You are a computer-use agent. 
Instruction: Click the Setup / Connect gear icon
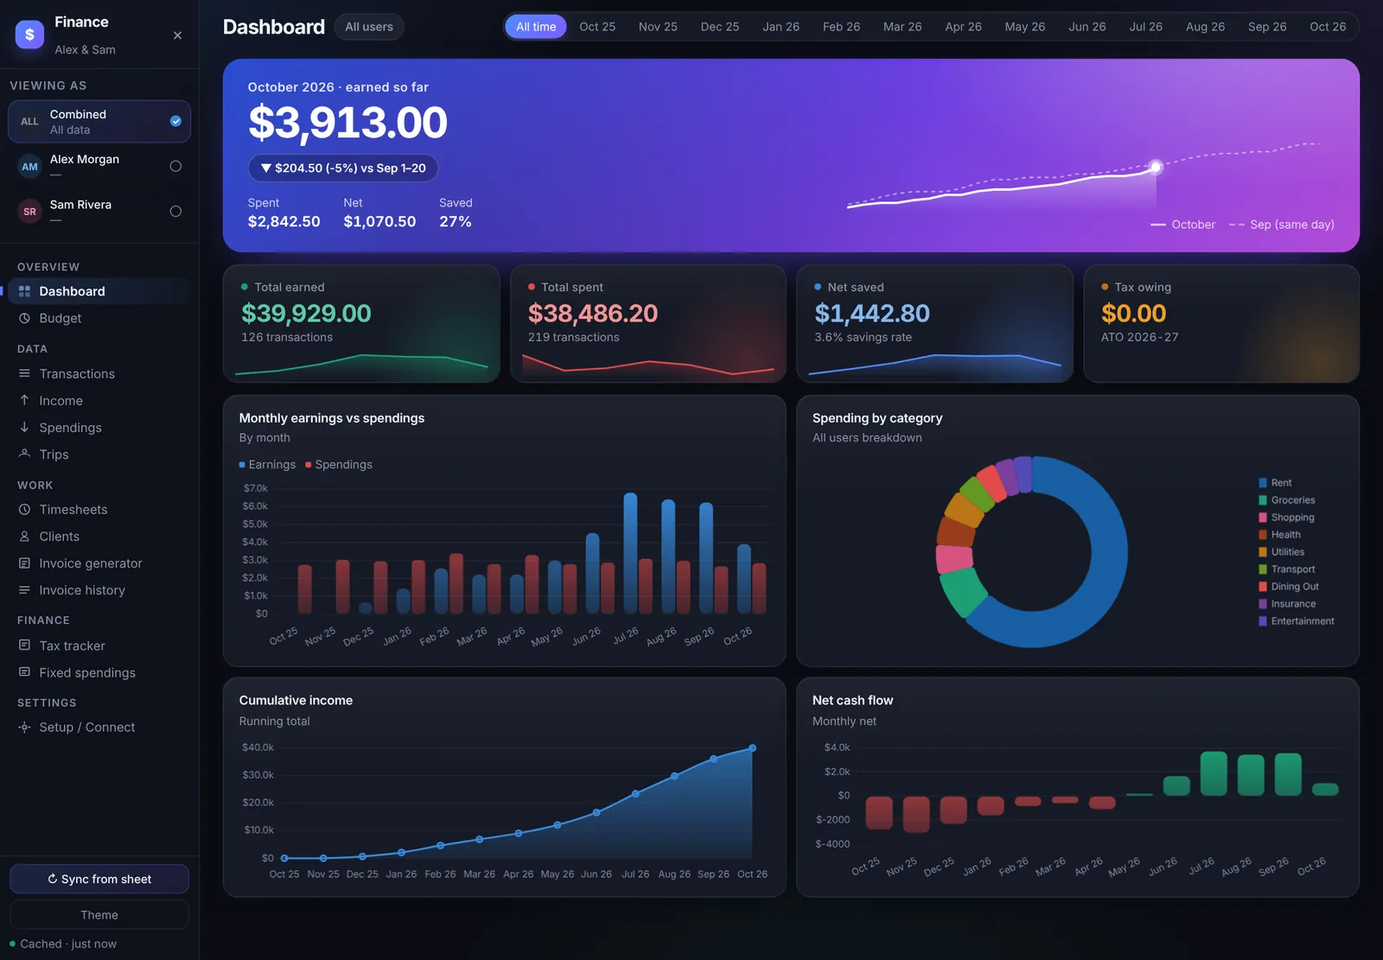[24, 728]
